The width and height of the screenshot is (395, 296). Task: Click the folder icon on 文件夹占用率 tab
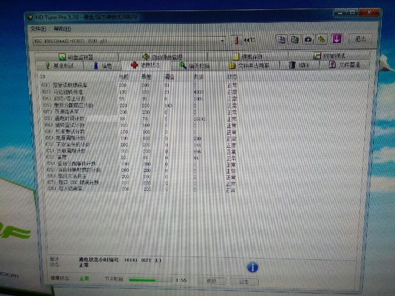click(x=232, y=66)
